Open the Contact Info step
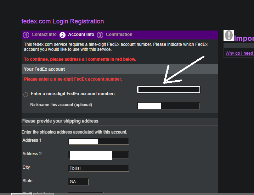 click(x=44, y=34)
